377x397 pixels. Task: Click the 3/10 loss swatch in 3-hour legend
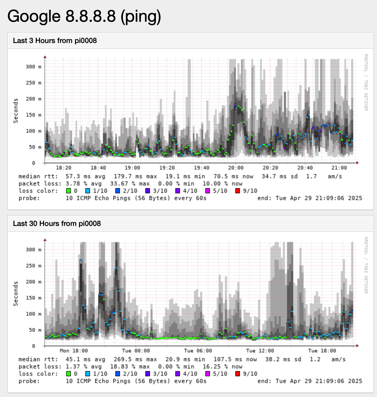tap(148, 191)
